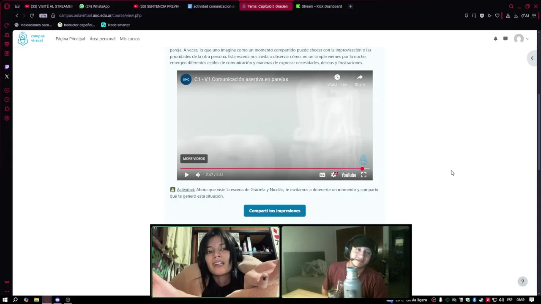Image resolution: width=541 pixels, height=304 pixels.
Task: Add video to Watch later
Action: 337,80
